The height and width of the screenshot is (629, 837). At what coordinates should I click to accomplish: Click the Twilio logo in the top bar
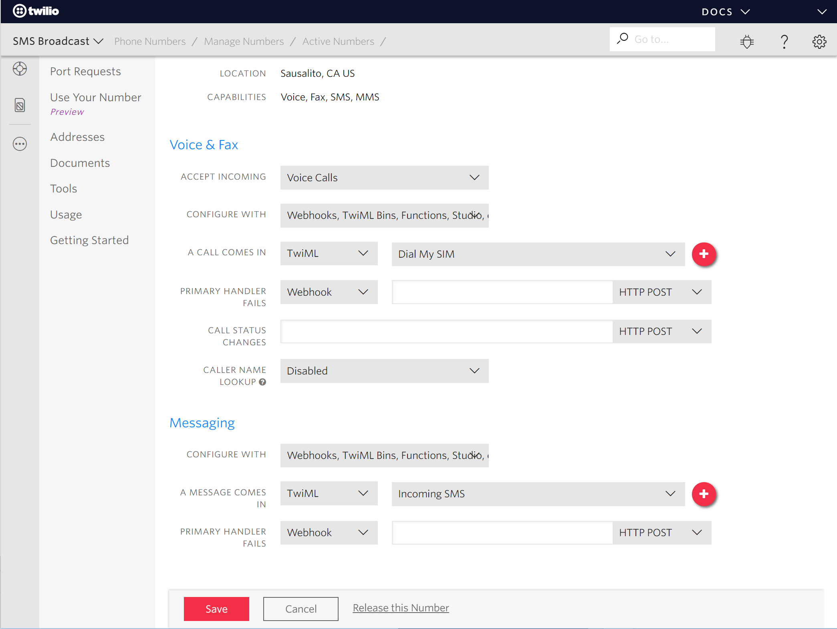pos(35,11)
